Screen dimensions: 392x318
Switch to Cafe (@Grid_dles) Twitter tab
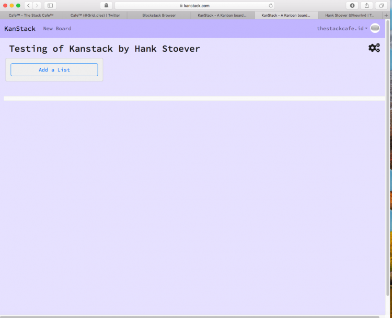tap(95, 15)
